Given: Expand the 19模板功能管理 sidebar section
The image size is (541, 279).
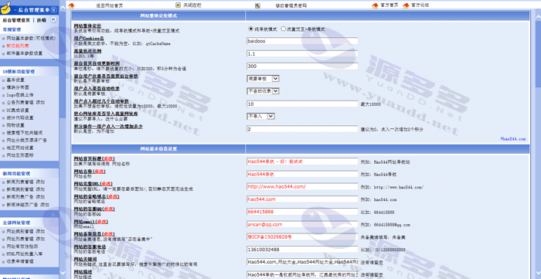Looking at the screenshot, I should pyautogui.click(x=19, y=72).
